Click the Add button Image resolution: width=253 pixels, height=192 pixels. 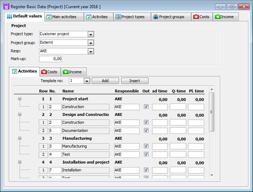[105, 81]
